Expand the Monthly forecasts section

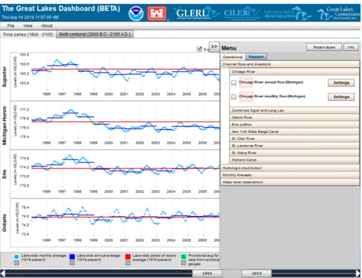[290, 175]
